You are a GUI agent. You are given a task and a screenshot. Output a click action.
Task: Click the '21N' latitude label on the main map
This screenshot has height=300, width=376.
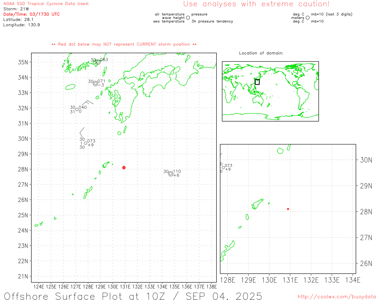click(23, 276)
